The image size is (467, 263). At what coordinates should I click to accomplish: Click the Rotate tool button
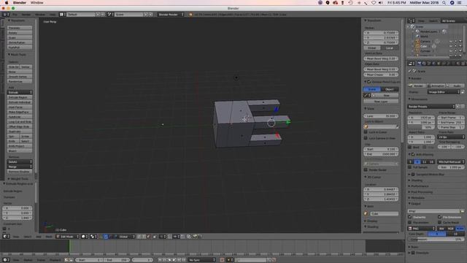pyautogui.click(x=20, y=33)
